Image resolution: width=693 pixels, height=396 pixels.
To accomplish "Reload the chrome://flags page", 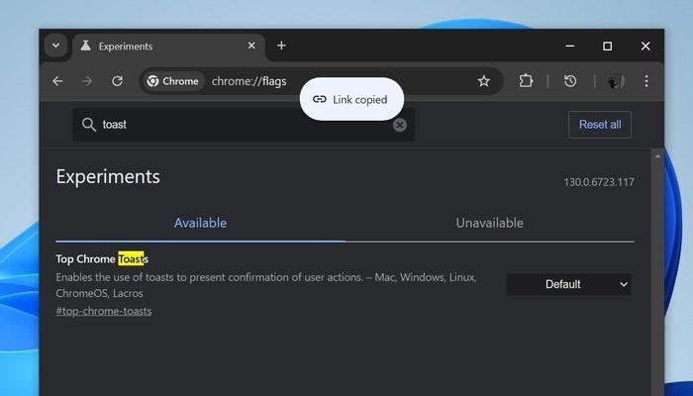I will (x=117, y=81).
